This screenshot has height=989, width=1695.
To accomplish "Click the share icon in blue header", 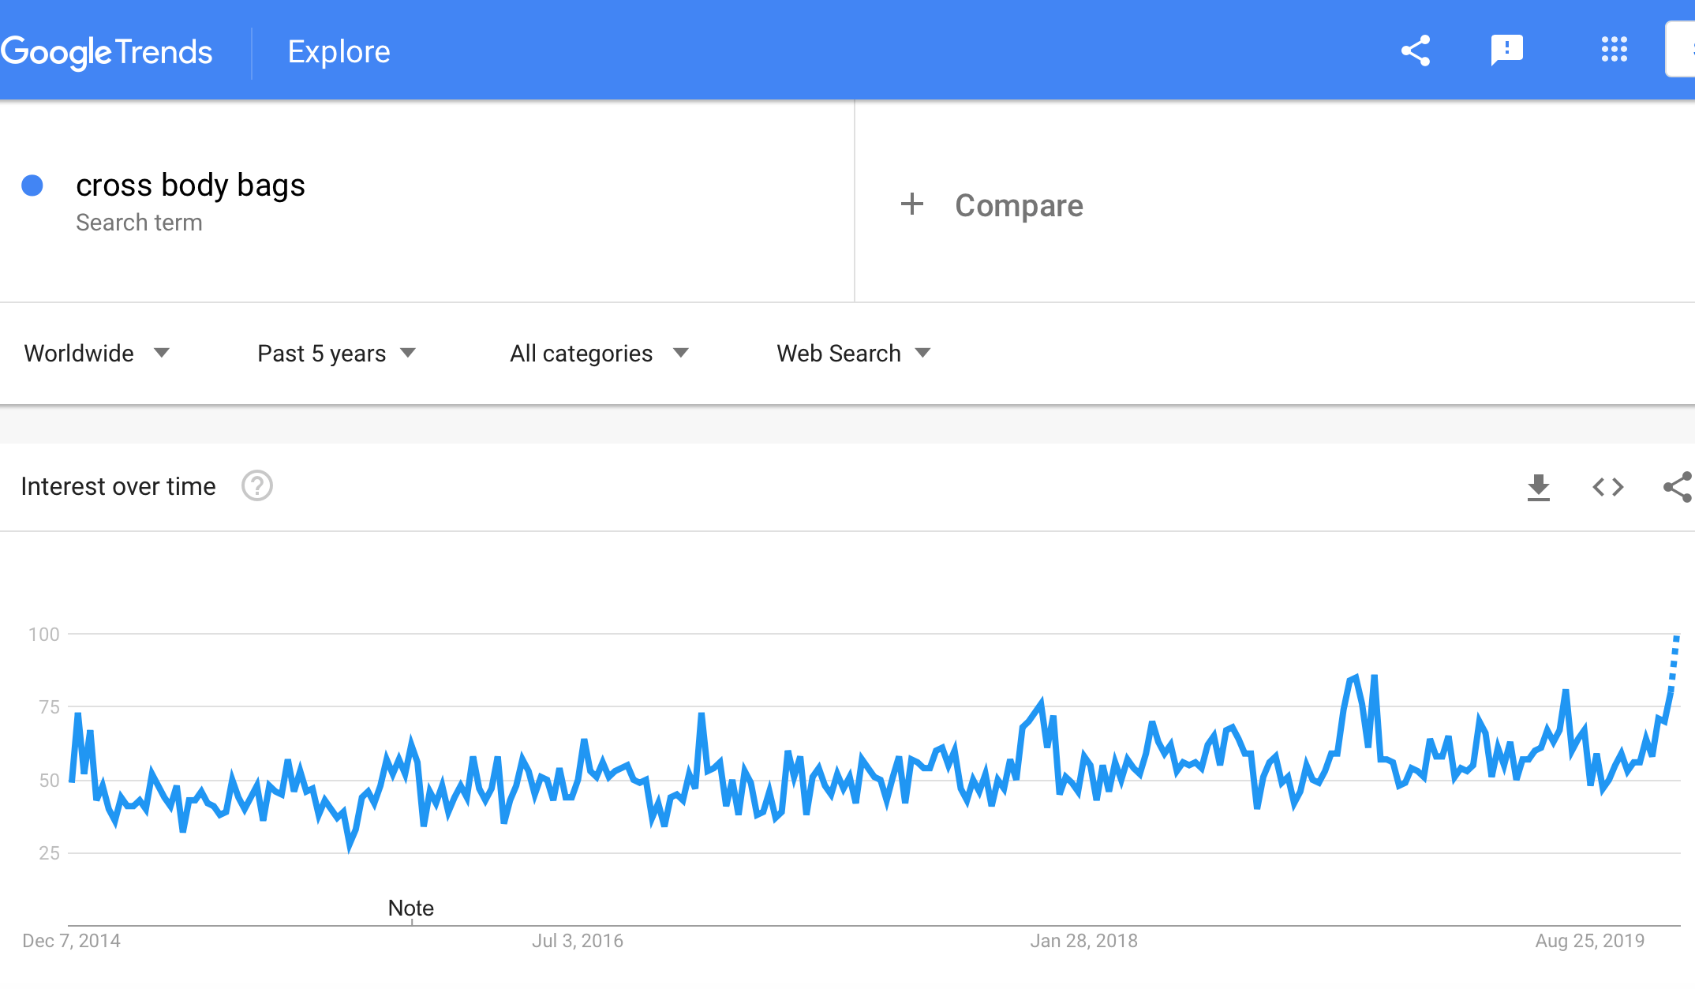I will coord(1416,51).
